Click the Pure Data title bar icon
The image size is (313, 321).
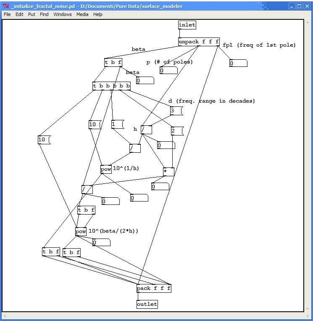pos(6,6)
